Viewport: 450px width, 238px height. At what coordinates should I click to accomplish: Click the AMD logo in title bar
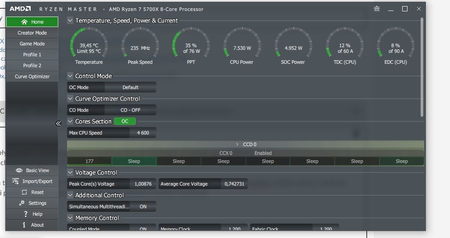click(x=20, y=9)
